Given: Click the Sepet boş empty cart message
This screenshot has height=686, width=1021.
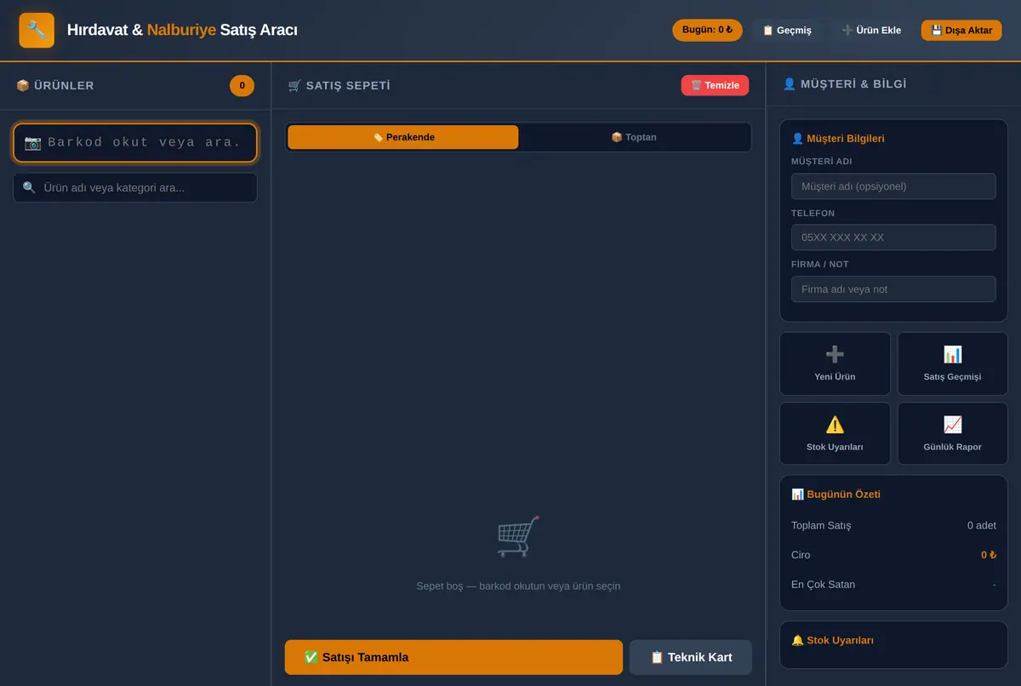Looking at the screenshot, I should (x=518, y=586).
